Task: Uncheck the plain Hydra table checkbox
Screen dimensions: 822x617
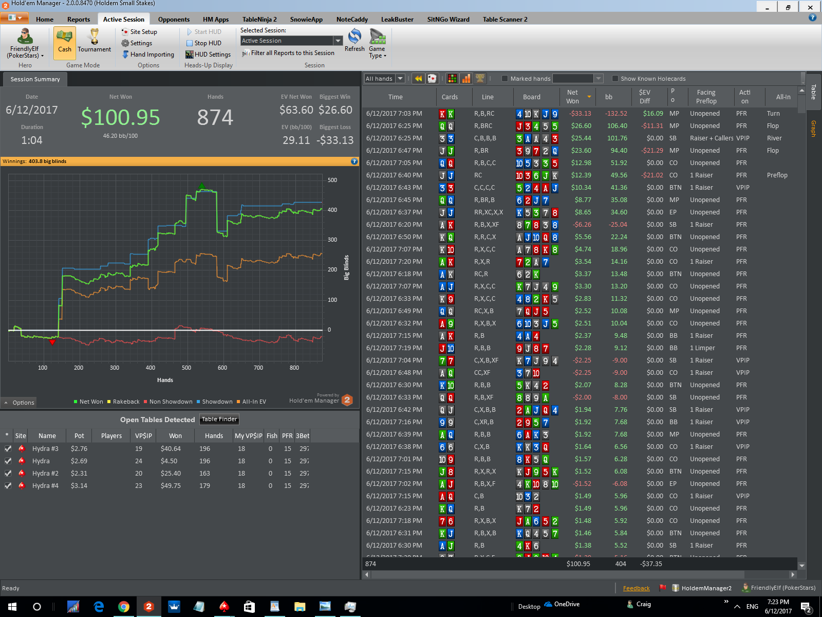Action: point(8,461)
